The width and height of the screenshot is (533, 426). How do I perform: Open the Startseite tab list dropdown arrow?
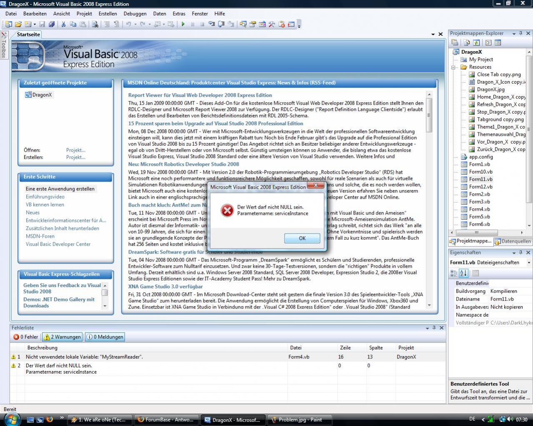point(433,34)
